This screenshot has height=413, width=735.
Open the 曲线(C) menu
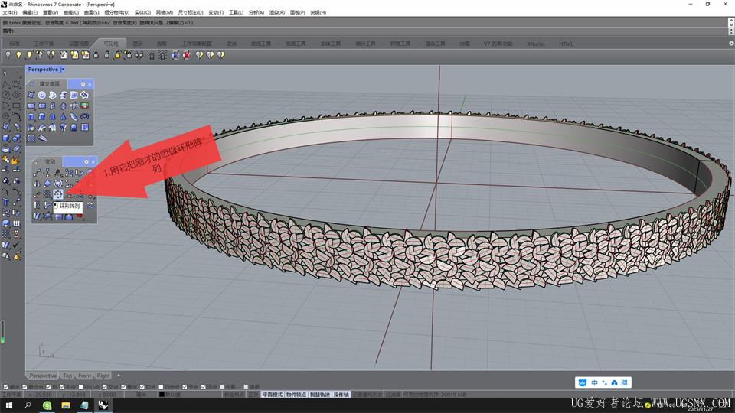click(70, 13)
